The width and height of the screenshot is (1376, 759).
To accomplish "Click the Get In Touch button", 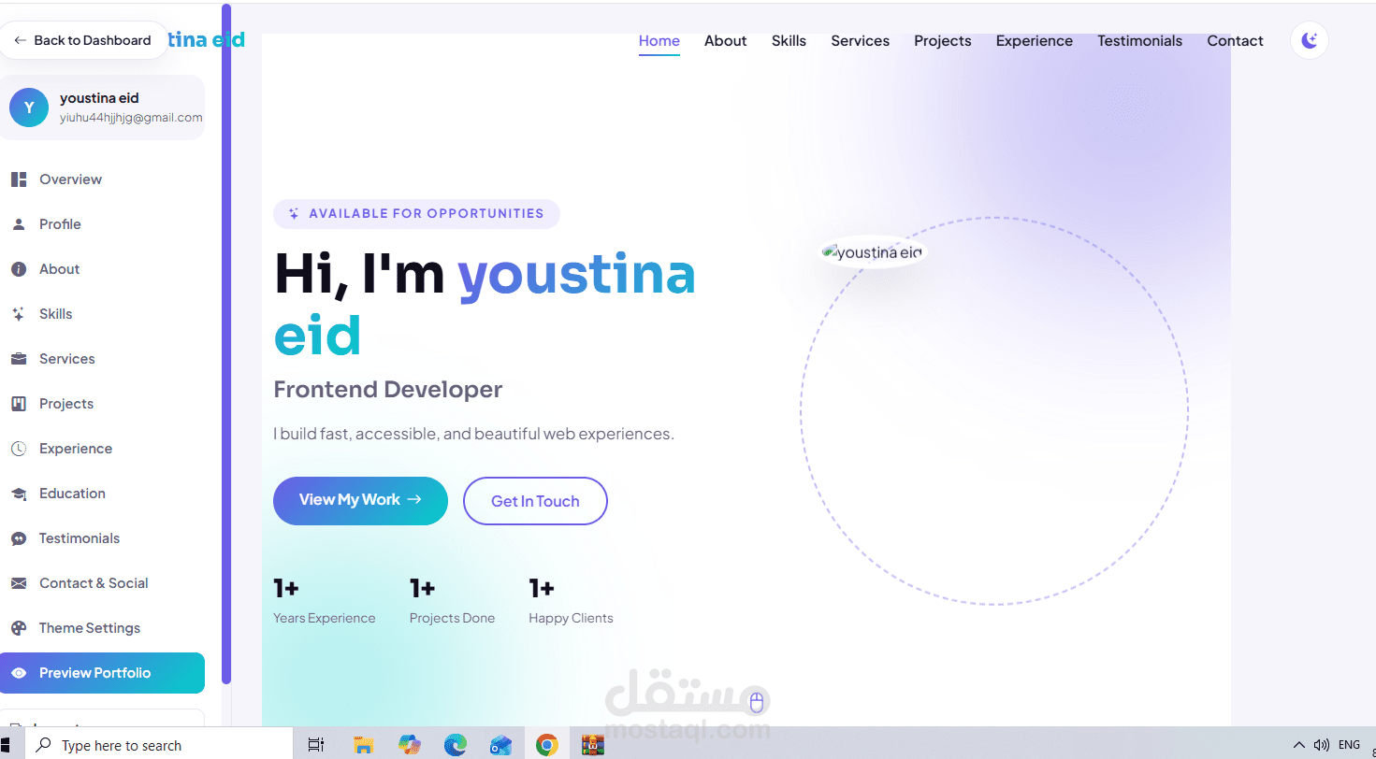I will tap(535, 501).
